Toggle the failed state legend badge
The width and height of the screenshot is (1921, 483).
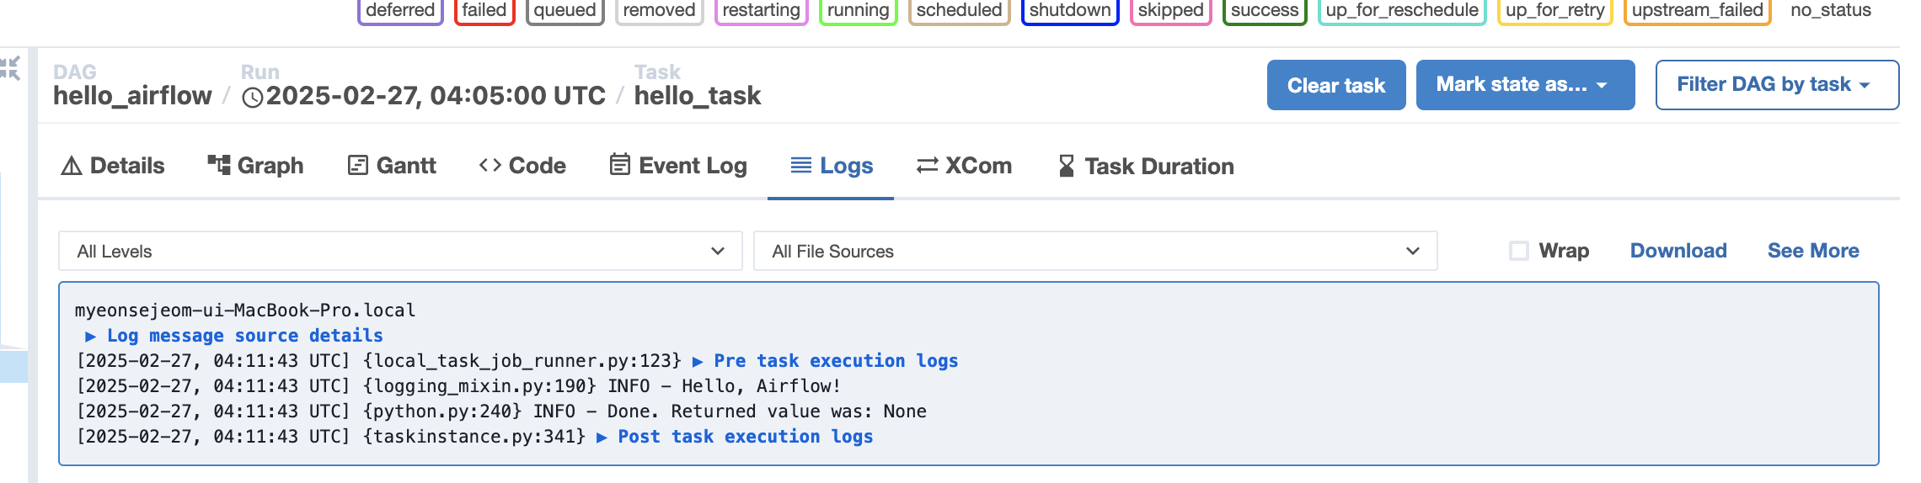click(484, 11)
